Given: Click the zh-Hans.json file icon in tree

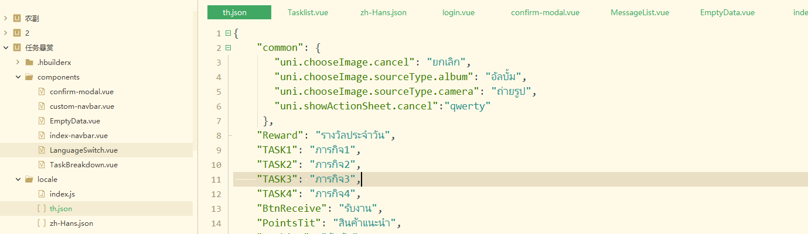Looking at the screenshot, I should click(42, 223).
